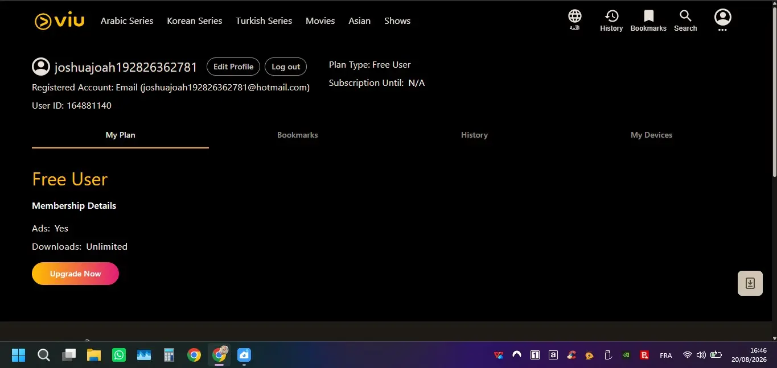Click the registered account email text
This screenshot has width=777, height=368.
(171, 88)
